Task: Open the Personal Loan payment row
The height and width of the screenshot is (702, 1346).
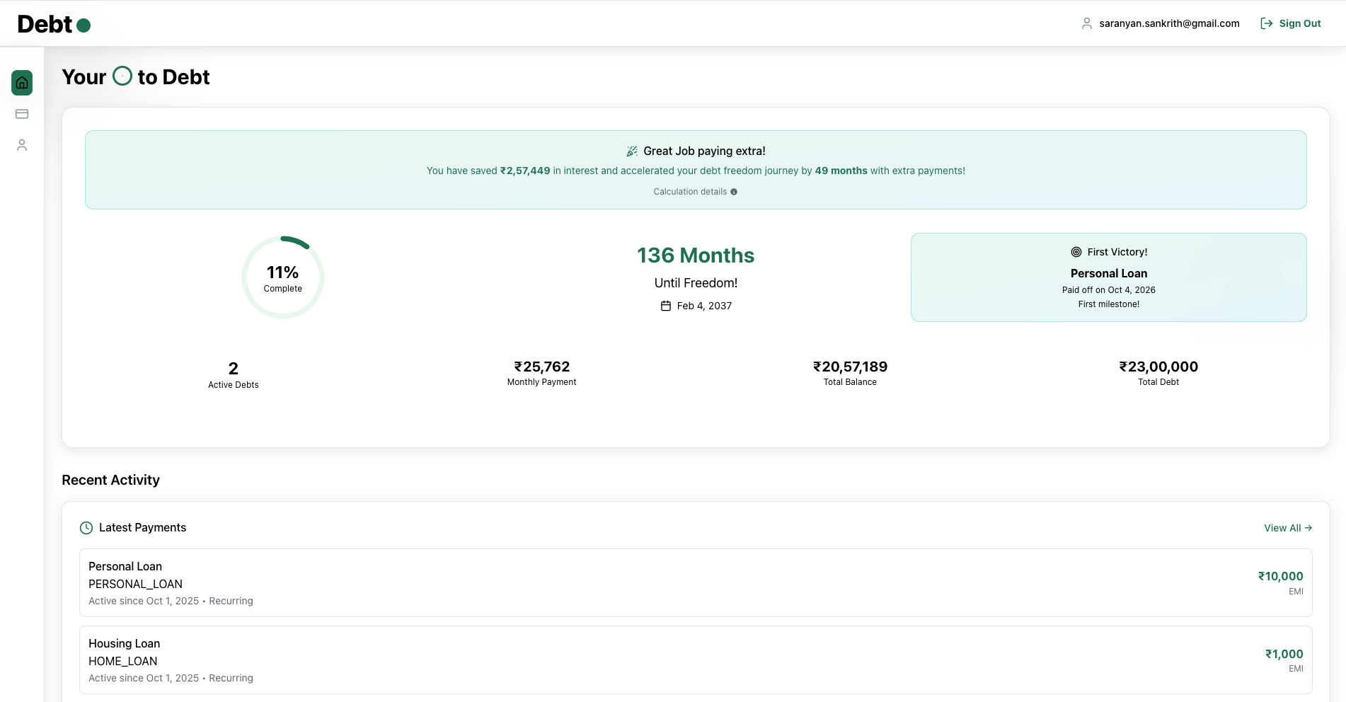Action: pyautogui.click(x=696, y=583)
